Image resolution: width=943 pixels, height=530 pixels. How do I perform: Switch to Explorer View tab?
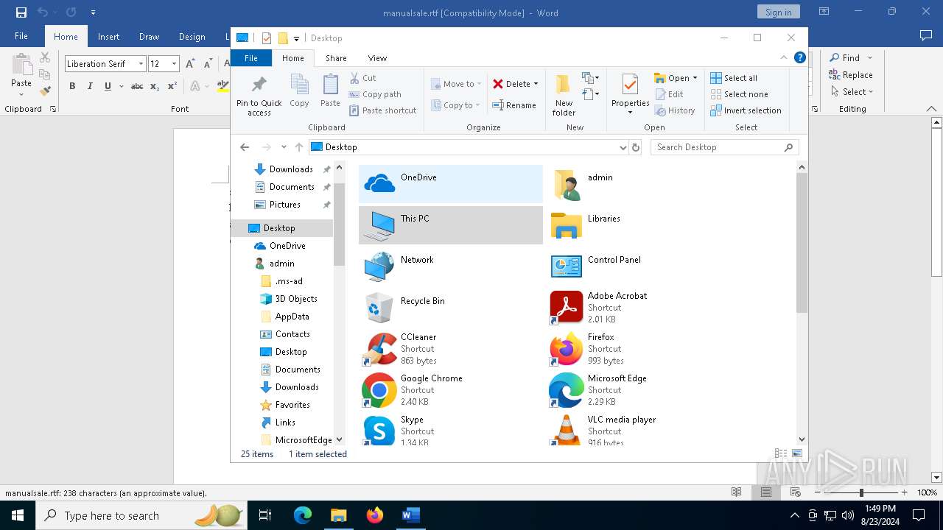[x=377, y=58]
